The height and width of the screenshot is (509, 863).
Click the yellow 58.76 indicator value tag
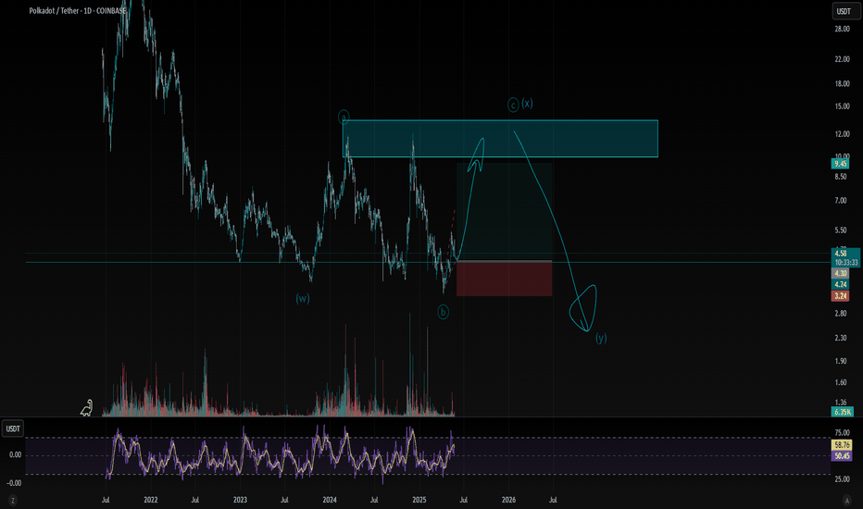pos(842,444)
